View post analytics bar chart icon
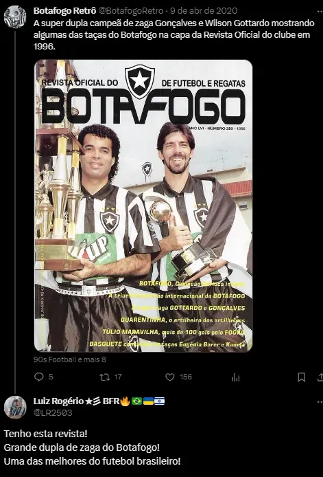 point(236,377)
